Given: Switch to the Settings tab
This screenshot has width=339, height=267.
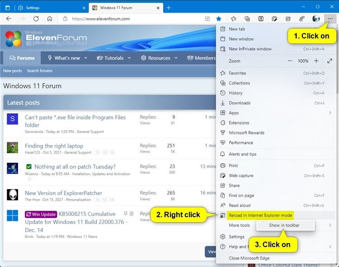Looking at the screenshot, I should coord(51,8).
